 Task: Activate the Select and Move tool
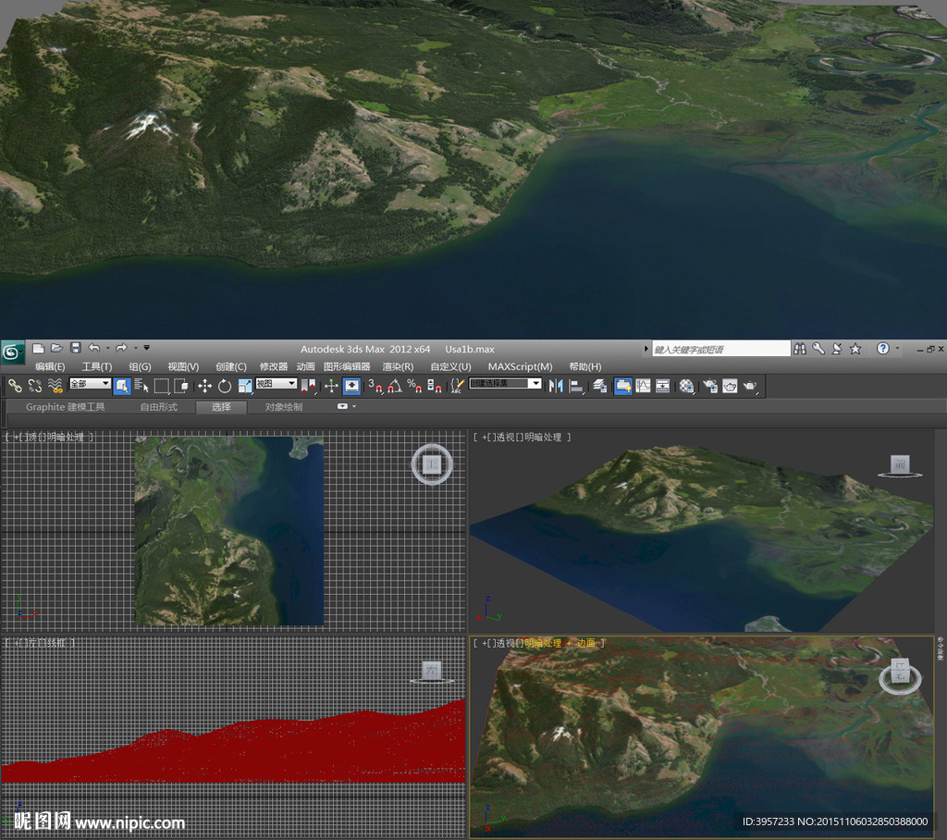204,386
